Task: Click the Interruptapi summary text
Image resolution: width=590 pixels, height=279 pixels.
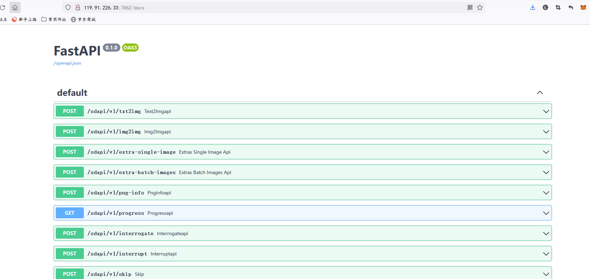Action: click(x=164, y=254)
